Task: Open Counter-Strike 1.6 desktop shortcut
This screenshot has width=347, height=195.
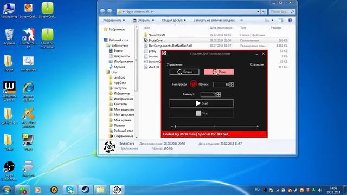Action: coord(28,38)
